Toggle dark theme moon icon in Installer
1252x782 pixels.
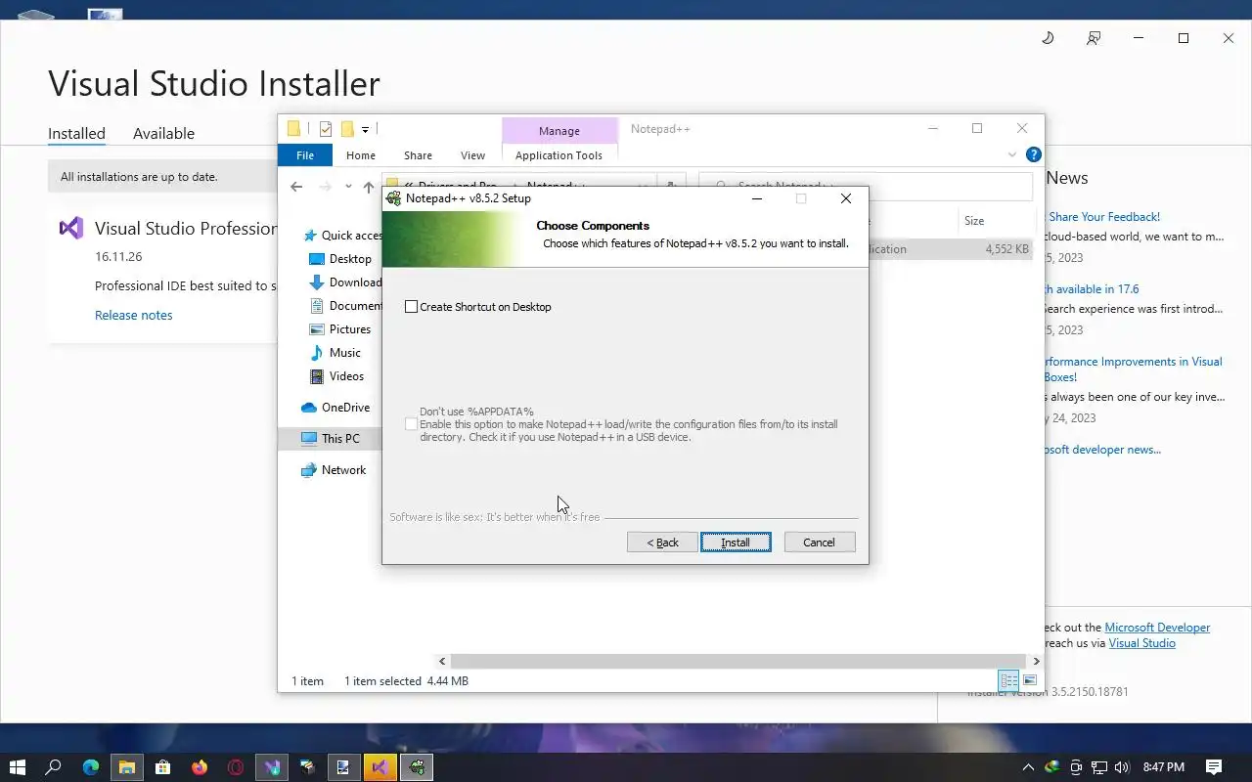[x=1048, y=38]
